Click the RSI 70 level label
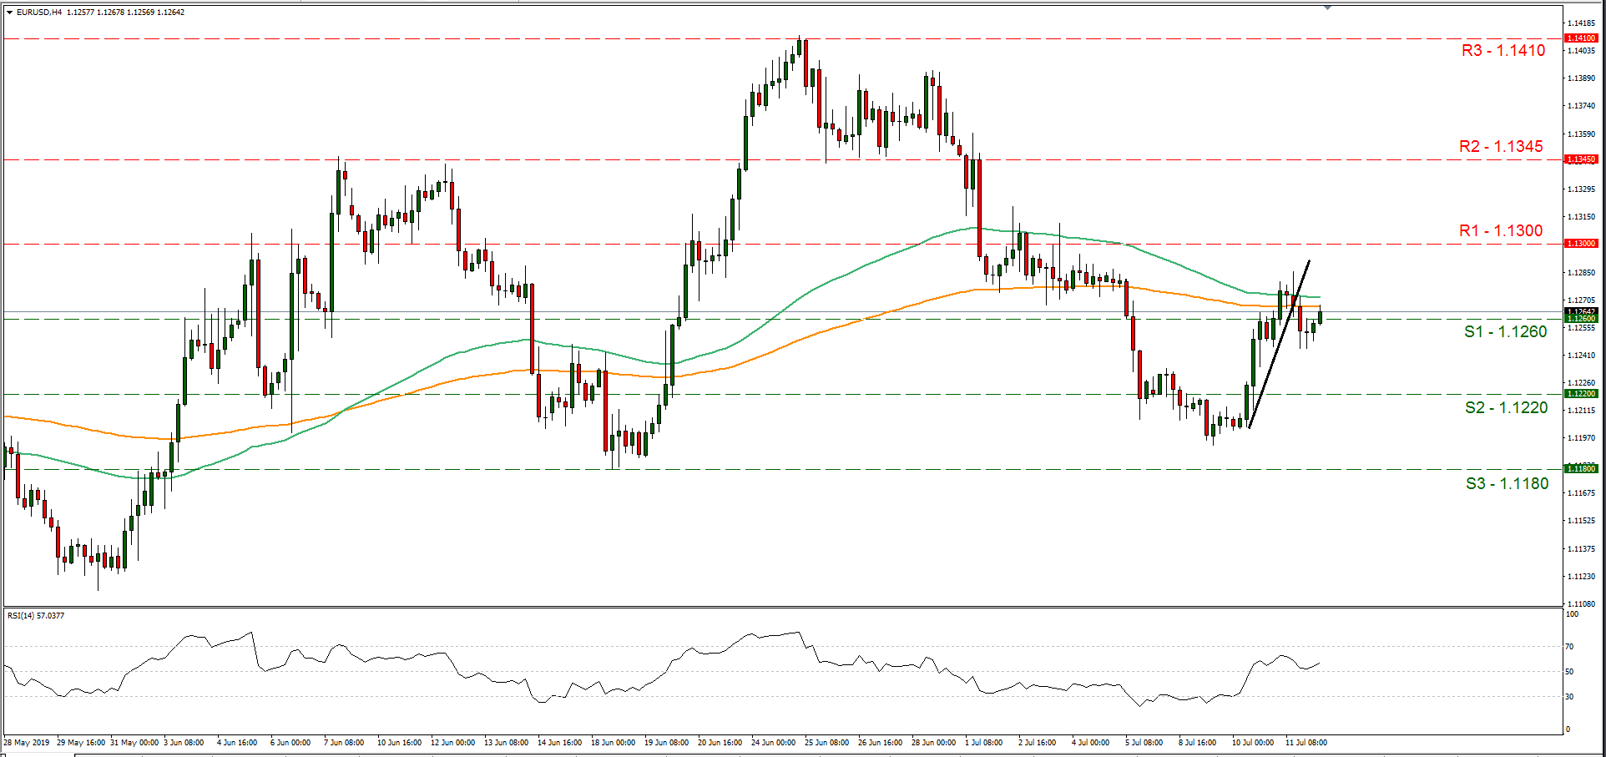1606x757 pixels. point(1569,647)
